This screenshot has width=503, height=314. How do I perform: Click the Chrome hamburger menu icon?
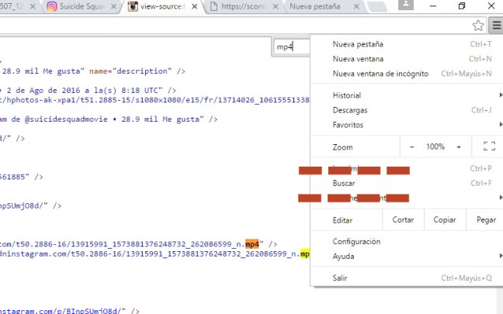coord(496,25)
